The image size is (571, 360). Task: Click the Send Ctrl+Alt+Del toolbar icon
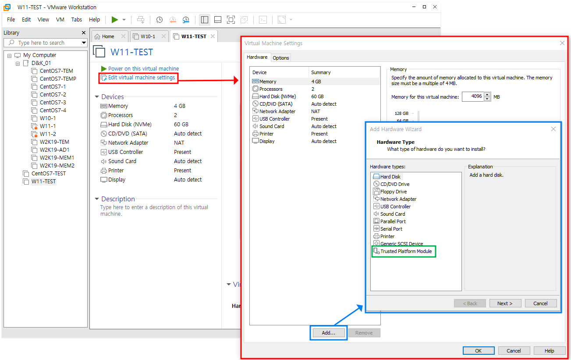click(x=141, y=20)
